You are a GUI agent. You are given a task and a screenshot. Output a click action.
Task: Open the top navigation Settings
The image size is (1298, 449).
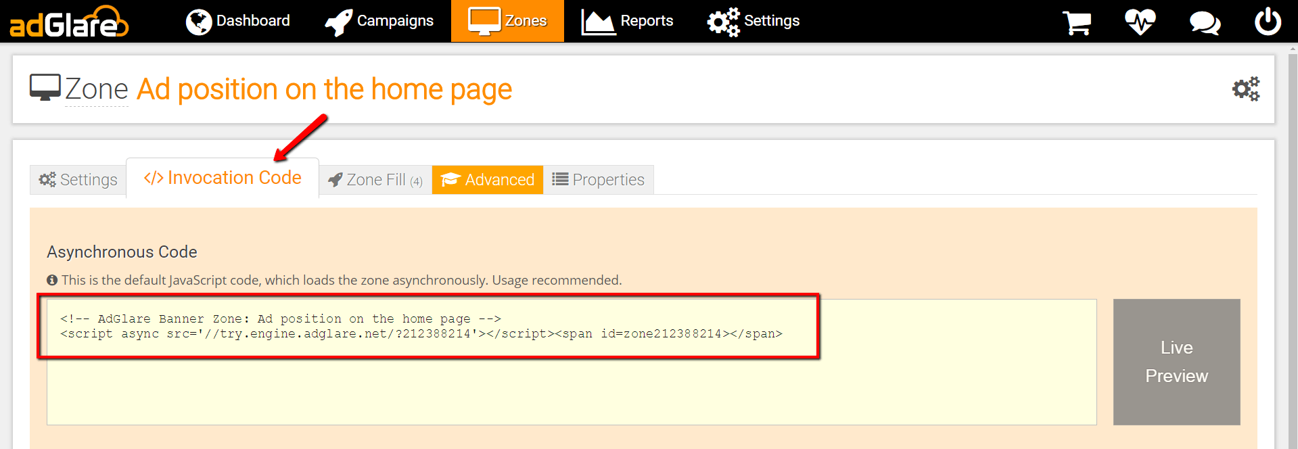754,21
